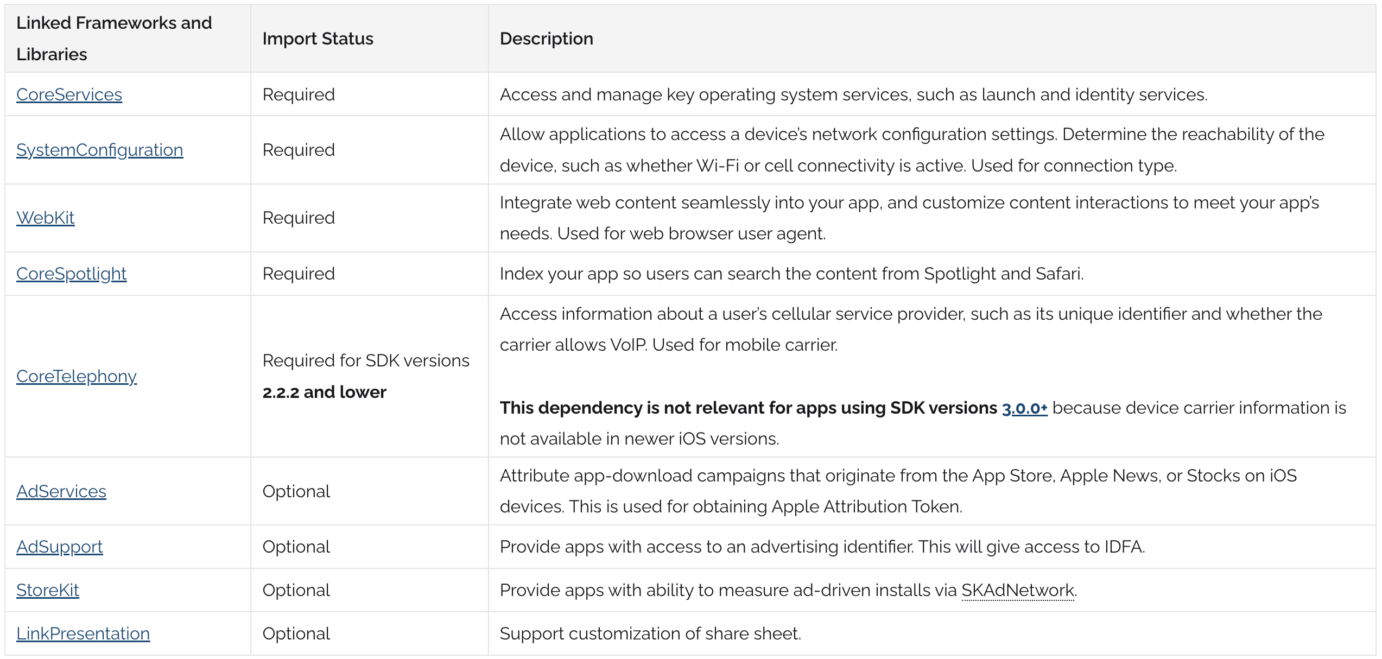Click Optional status in the StoreKit row
The height and width of the screenshot is (659, 1382).
click(296, 590)
